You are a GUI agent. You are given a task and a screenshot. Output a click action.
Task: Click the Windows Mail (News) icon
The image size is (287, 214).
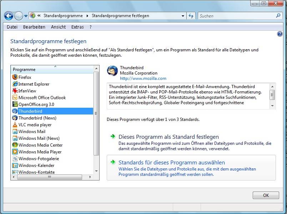pos(15,138)
